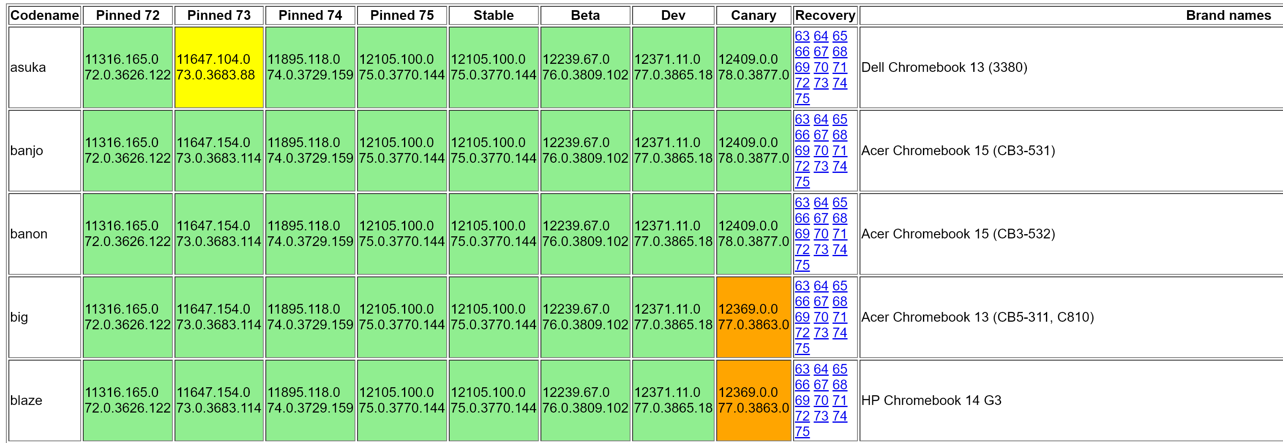
Task: Open recovery link 63 in the asuka row
Action: (x=802, y=36)
